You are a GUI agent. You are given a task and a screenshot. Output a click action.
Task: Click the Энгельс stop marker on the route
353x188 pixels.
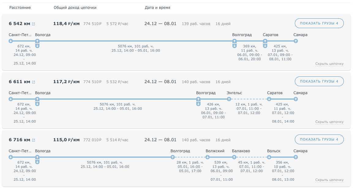point(229,99)
